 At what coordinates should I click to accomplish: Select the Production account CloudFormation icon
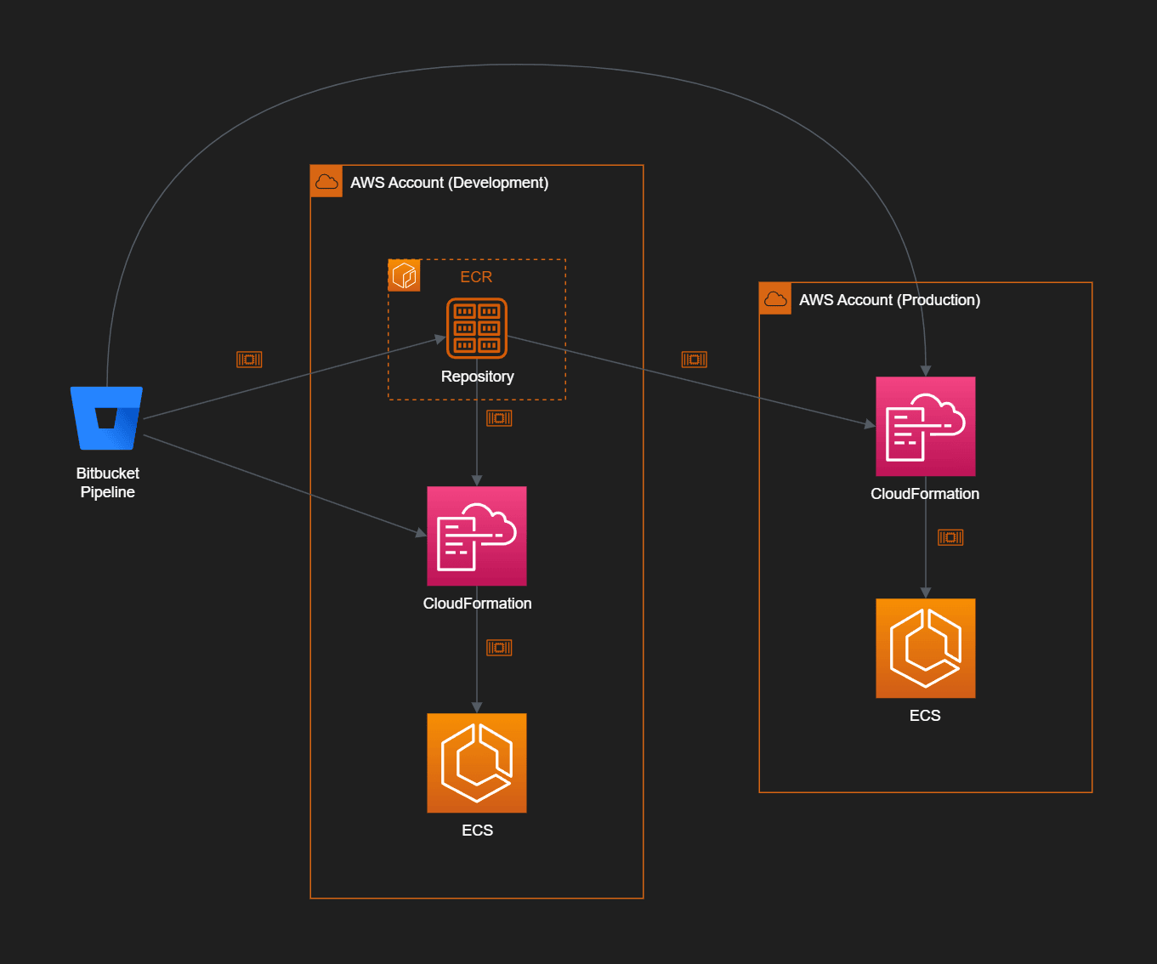pos(926,426)
